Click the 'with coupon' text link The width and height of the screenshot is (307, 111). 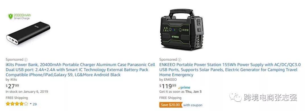point(193,105)
